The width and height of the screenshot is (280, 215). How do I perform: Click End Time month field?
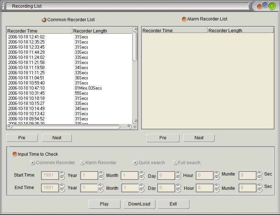pos(89,188)
